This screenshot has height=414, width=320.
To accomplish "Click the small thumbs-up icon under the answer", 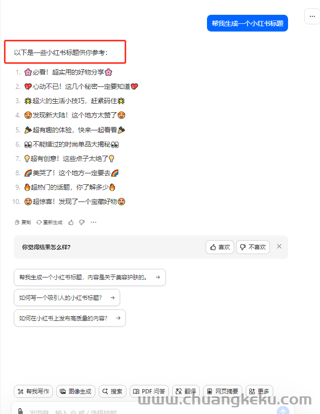I will coord(71,223).
